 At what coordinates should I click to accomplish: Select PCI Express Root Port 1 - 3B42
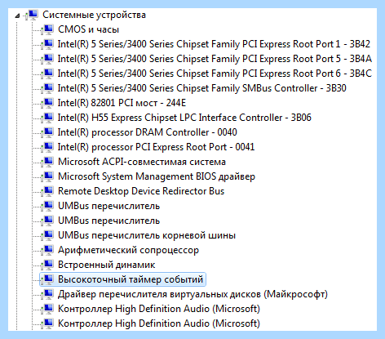tap(214, 44)
